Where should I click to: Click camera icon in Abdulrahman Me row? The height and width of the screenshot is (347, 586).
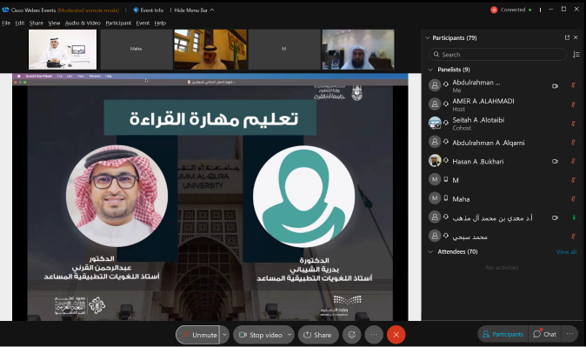pos(555,86)
